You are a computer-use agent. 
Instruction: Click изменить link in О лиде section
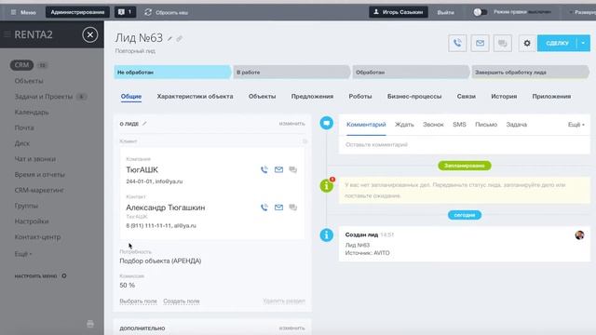[x=291, y=124]
